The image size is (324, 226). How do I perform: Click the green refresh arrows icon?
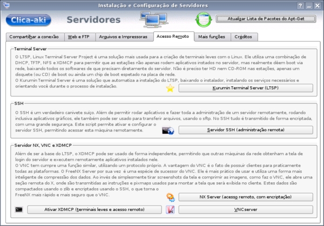click(204, 19)
